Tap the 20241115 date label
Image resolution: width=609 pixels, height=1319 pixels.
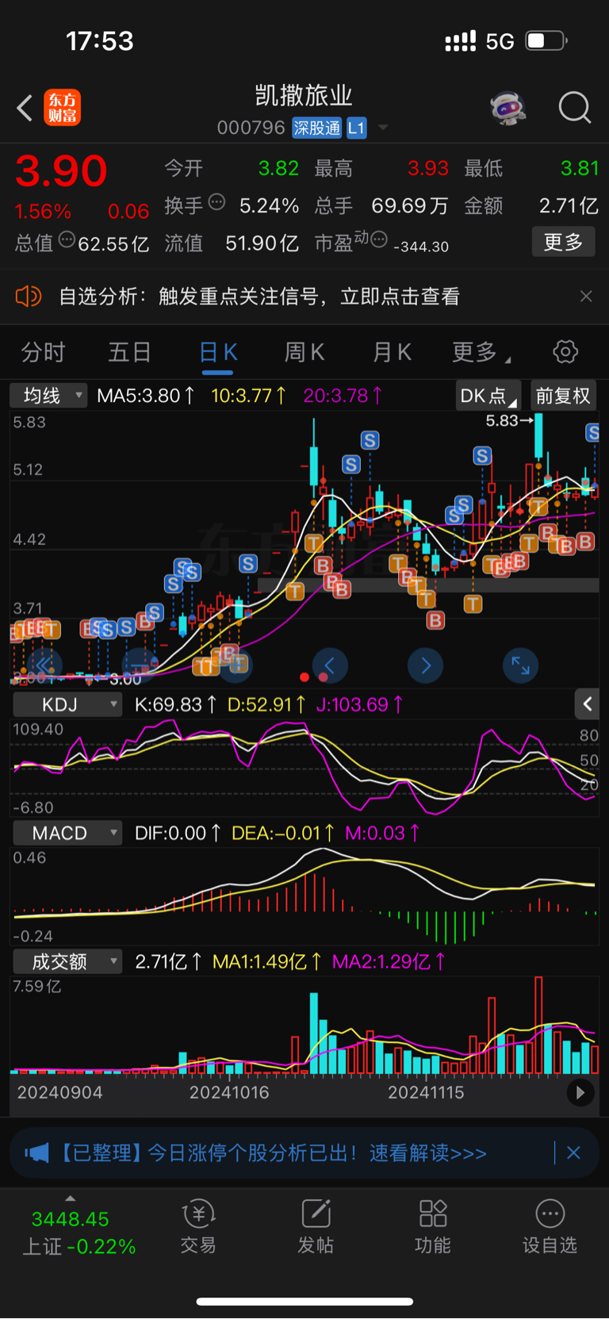click(426, 1092)
